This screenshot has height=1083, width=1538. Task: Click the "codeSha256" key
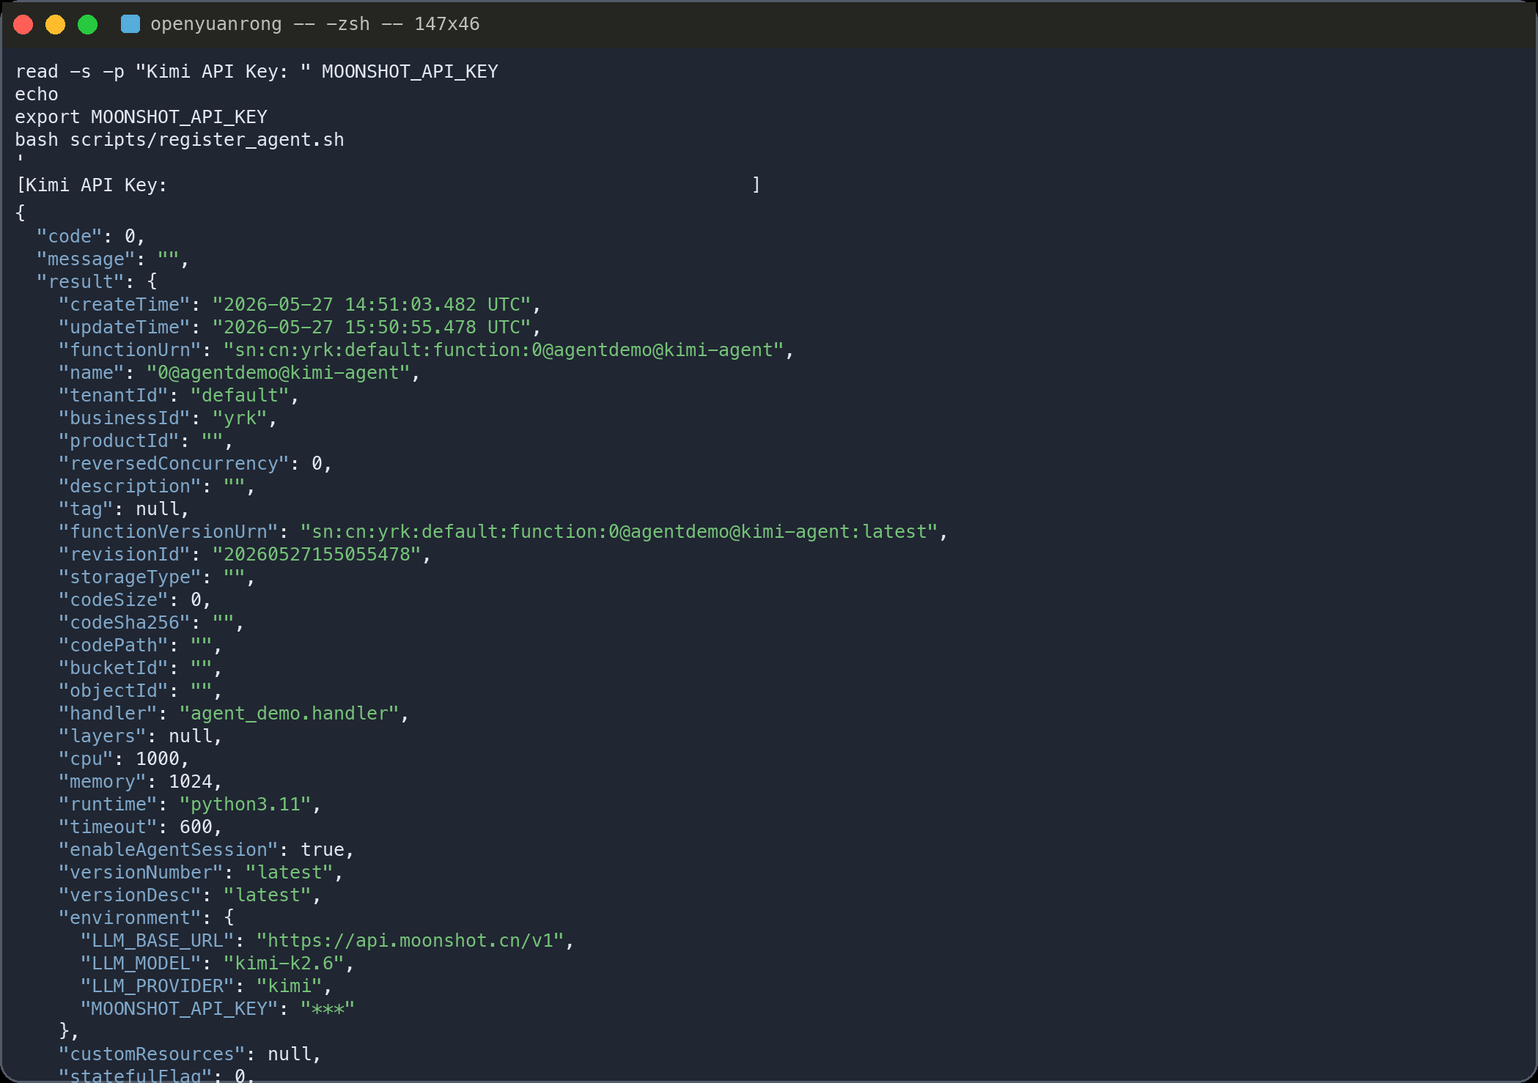click(124, 623)
